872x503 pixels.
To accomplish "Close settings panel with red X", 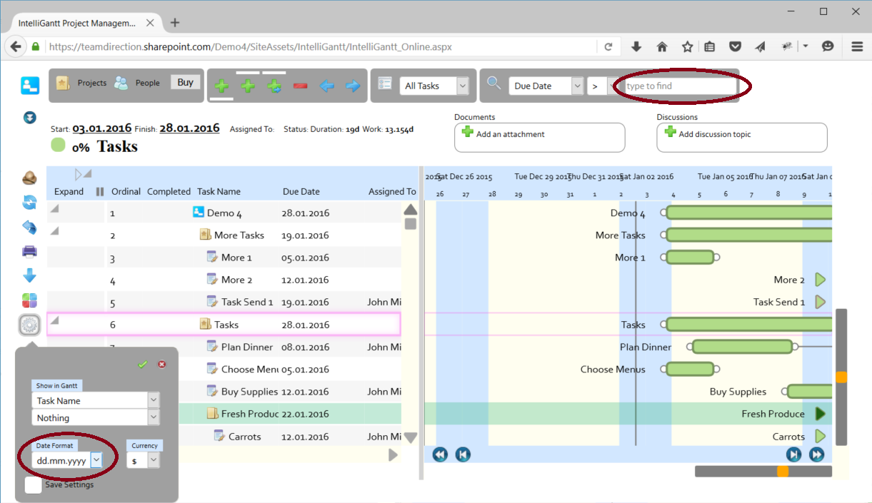I will [162, 364].
